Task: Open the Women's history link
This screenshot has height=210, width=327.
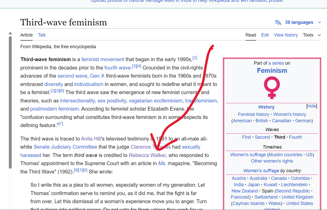Action: click(290, 114)
